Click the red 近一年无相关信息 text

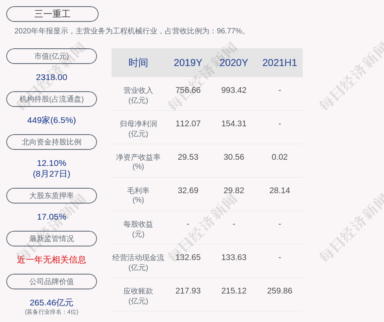pyautogui.click(x=52, y=260)
